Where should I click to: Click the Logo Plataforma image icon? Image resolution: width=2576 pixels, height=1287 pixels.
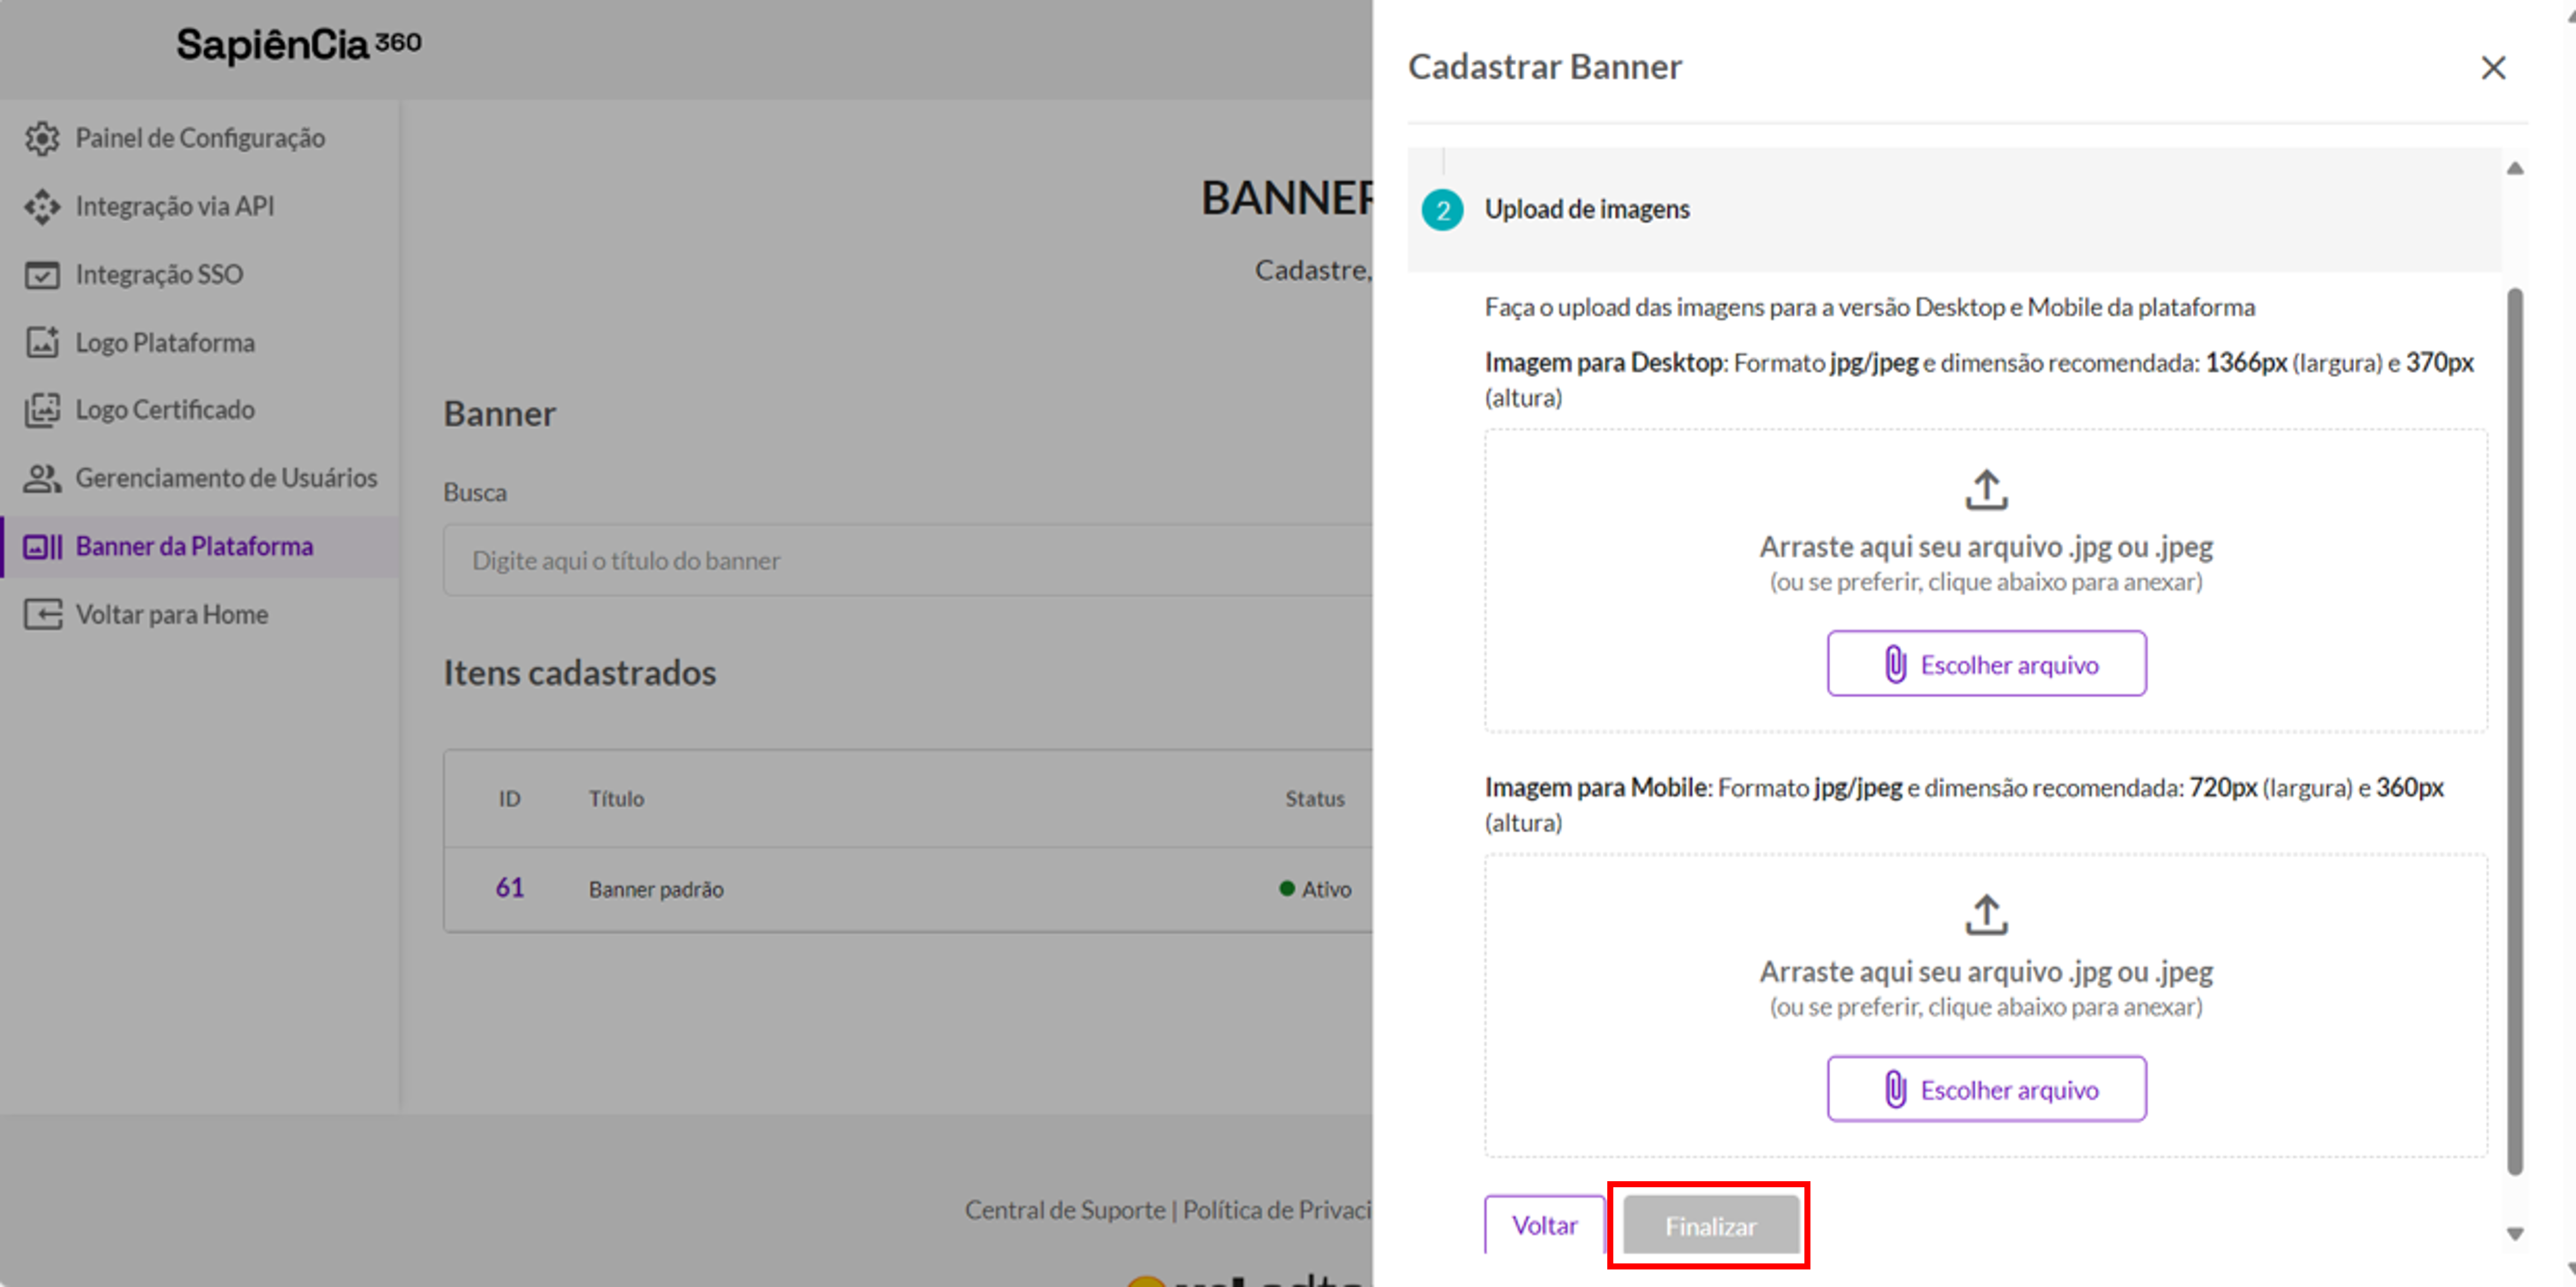(42, 342)
